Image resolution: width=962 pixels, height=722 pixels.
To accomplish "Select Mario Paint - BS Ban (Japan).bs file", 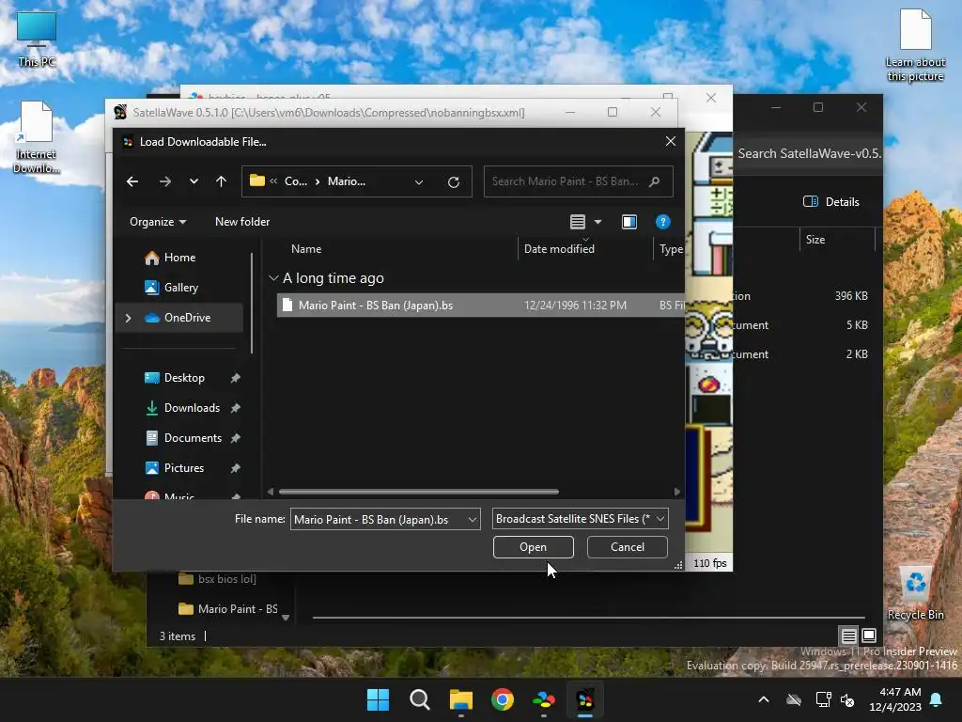I will click(480, 306).
